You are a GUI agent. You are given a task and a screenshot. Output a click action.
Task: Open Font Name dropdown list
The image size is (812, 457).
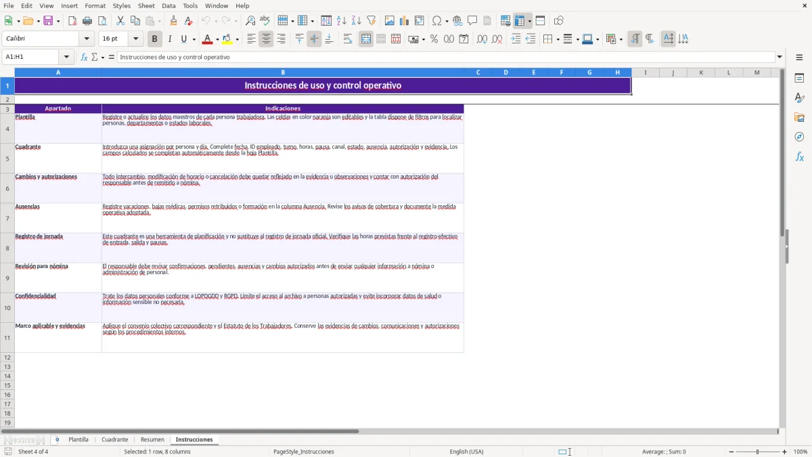point(87,39)
